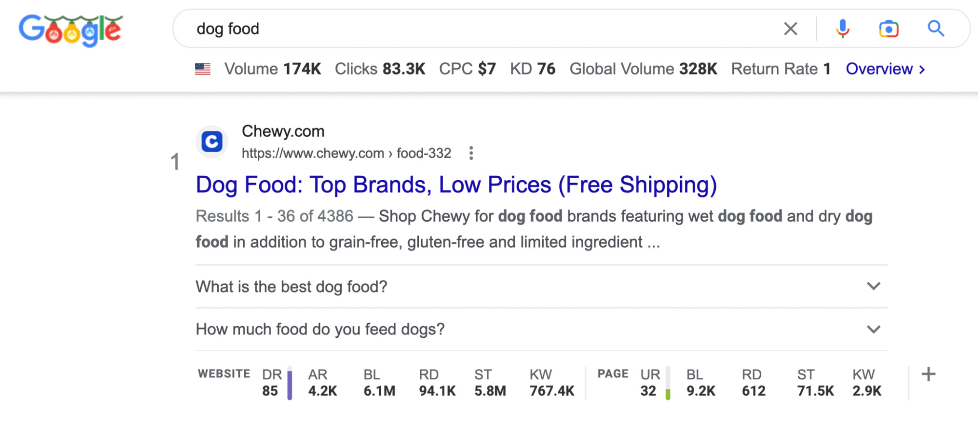
Task: Open the Chewy 'Dog Food: Top Brands' result
Action: pyautogui.click(x=455, y=185)
